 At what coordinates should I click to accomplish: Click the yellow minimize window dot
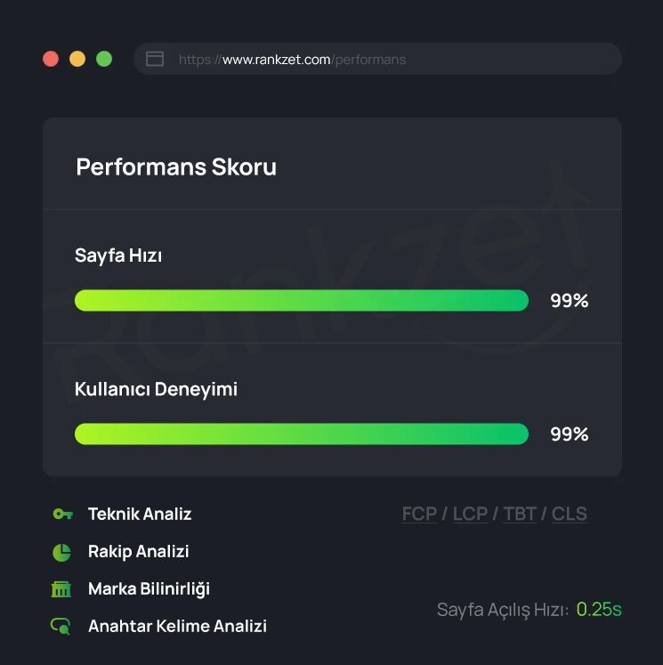point(77,59)
